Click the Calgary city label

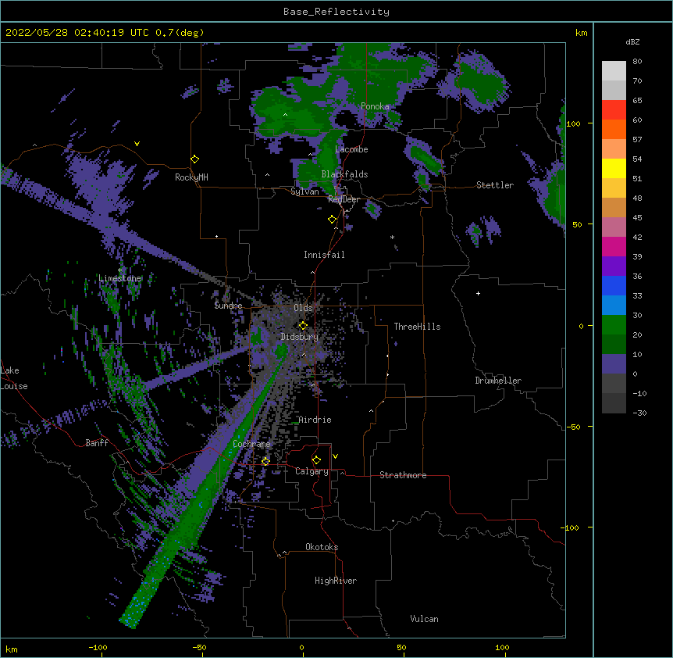pos(312,471)
